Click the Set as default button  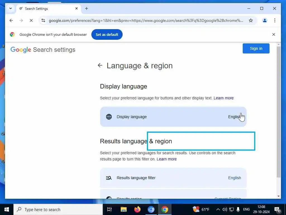(107, 34)
